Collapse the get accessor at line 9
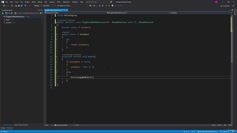 [56, 40]
